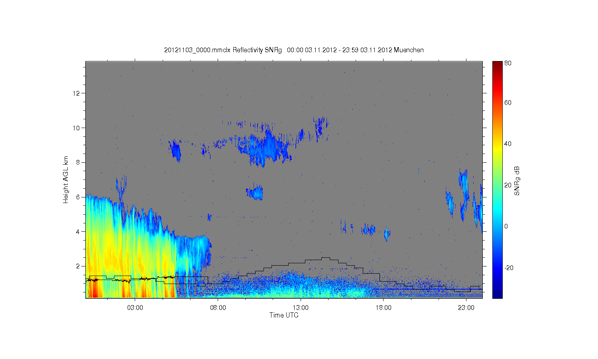The width and height of the screenshot is (598, 359).
Task: Click the colorbar value label '40'
Action: 508,144
